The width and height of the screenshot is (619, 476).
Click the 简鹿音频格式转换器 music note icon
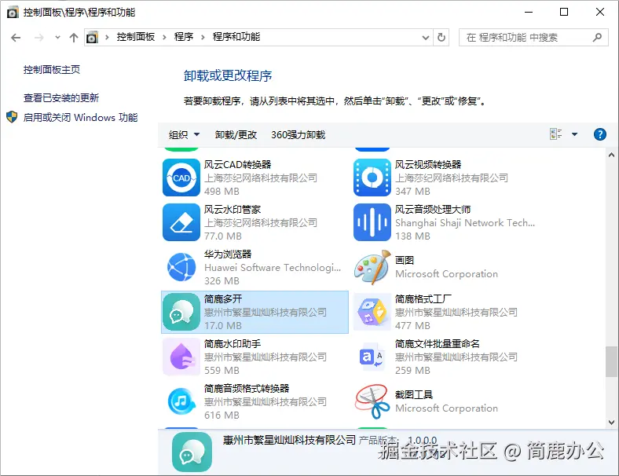coord(181,401)
